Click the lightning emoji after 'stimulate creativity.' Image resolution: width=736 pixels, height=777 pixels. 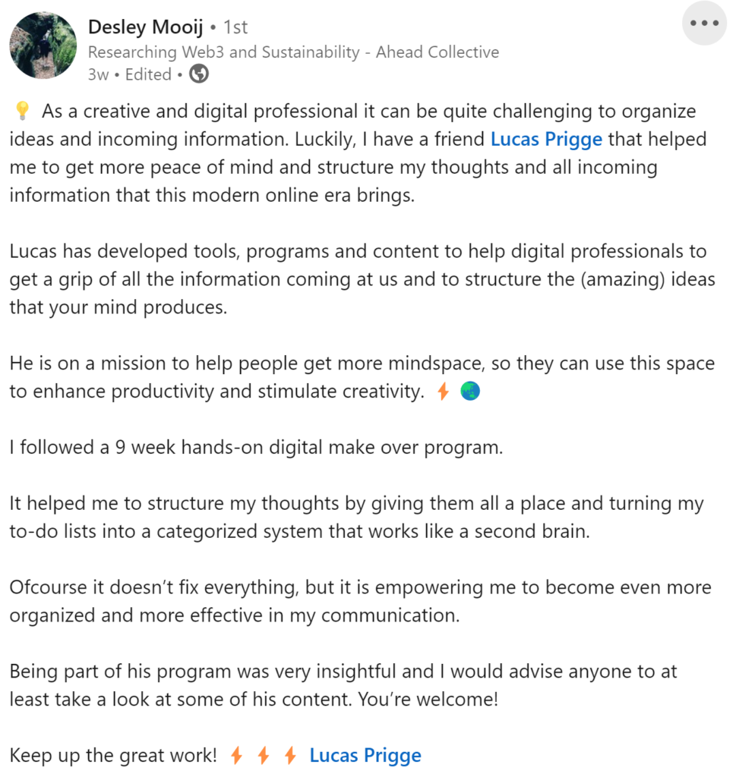444,392
